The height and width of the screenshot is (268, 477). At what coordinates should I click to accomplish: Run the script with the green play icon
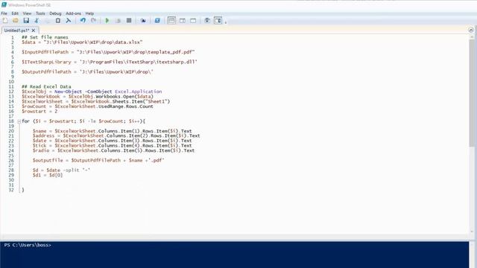tap(107, 21)
